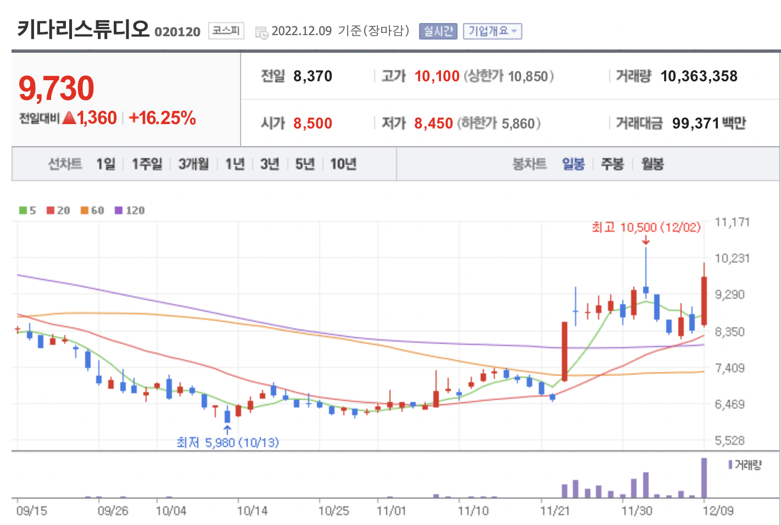
Task: Select the 1일 line chart tab
Action: [x=105, y=164]
